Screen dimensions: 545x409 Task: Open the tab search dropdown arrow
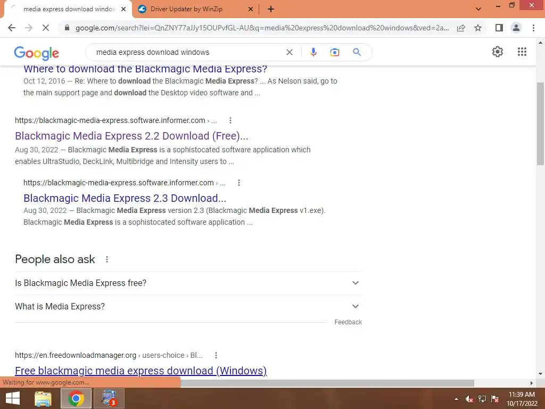click(x=478, y=9)
